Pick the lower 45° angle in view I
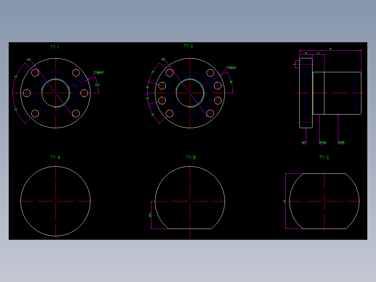 16,110
